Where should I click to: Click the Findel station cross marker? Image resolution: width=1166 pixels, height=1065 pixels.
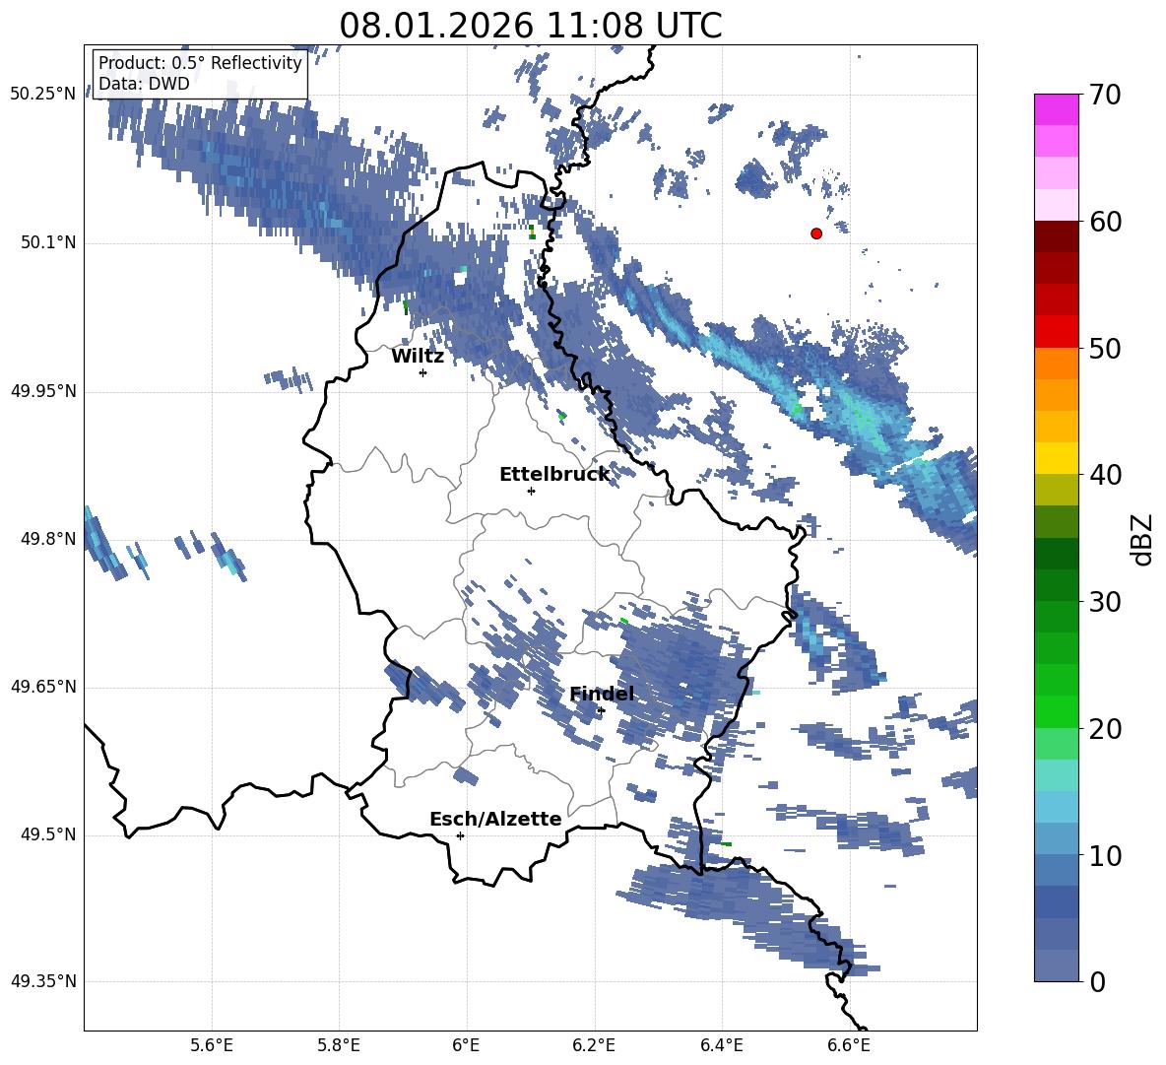601,710
